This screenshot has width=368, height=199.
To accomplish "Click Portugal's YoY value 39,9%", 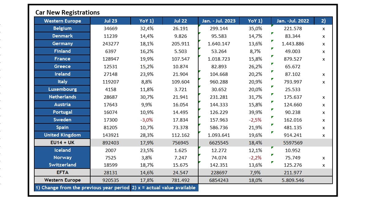I will pos(255,112).
